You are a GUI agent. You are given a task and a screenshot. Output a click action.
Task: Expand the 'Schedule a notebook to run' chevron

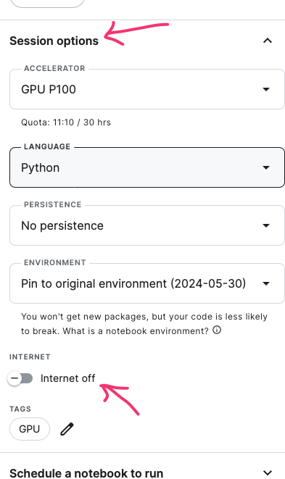pos(268,473)
